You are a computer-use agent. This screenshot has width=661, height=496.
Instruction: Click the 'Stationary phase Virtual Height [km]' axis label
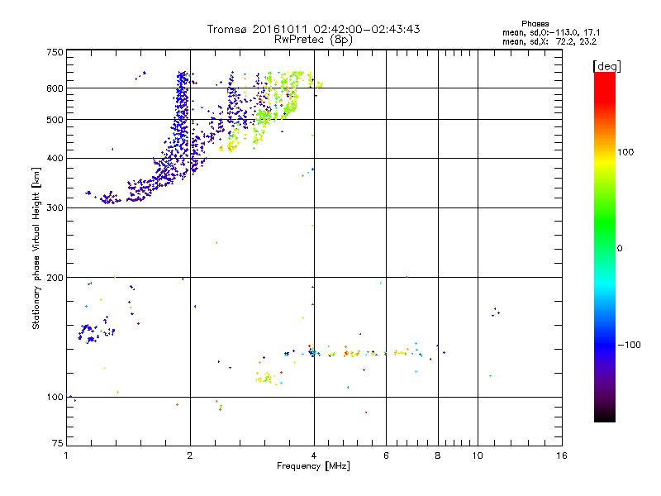[36, 249]
